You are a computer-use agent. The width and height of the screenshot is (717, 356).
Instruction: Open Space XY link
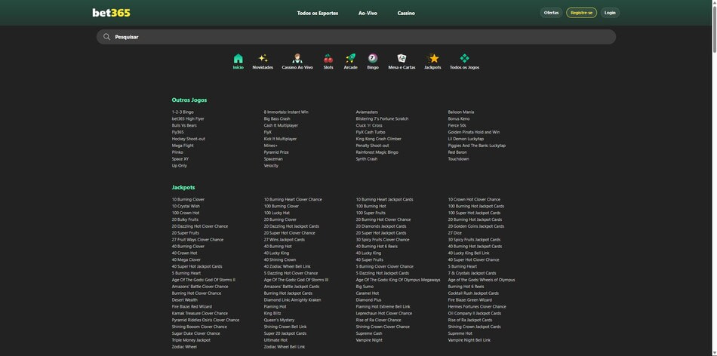point(180,159)
